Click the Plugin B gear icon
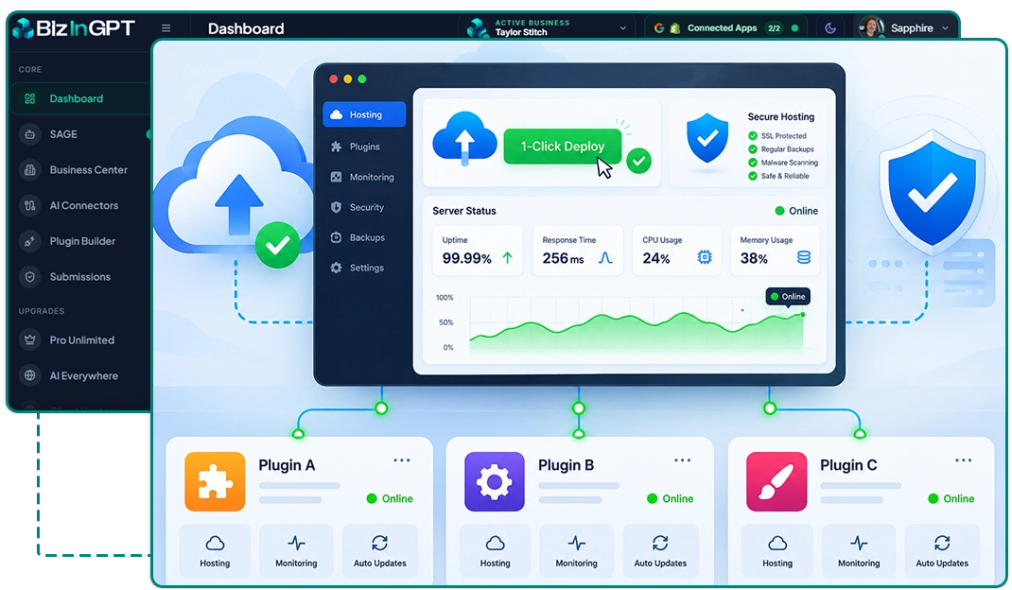The image size is (1012, 590). click(x=495, y=481)
